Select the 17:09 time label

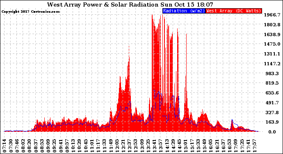click(x=236, y=146)
